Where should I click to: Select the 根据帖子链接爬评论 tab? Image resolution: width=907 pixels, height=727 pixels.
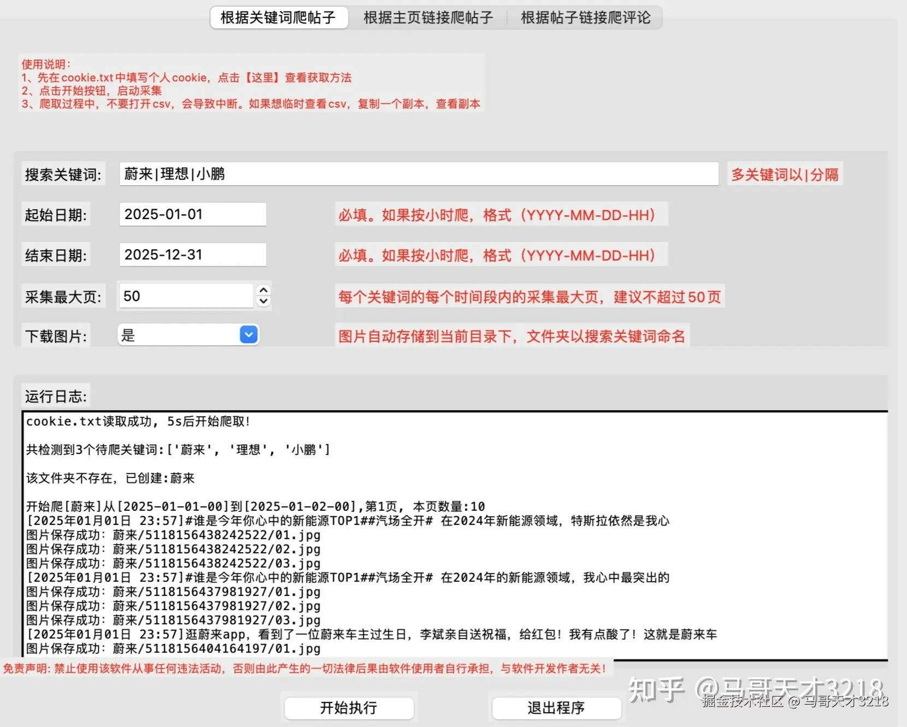(x=585, y=17)
